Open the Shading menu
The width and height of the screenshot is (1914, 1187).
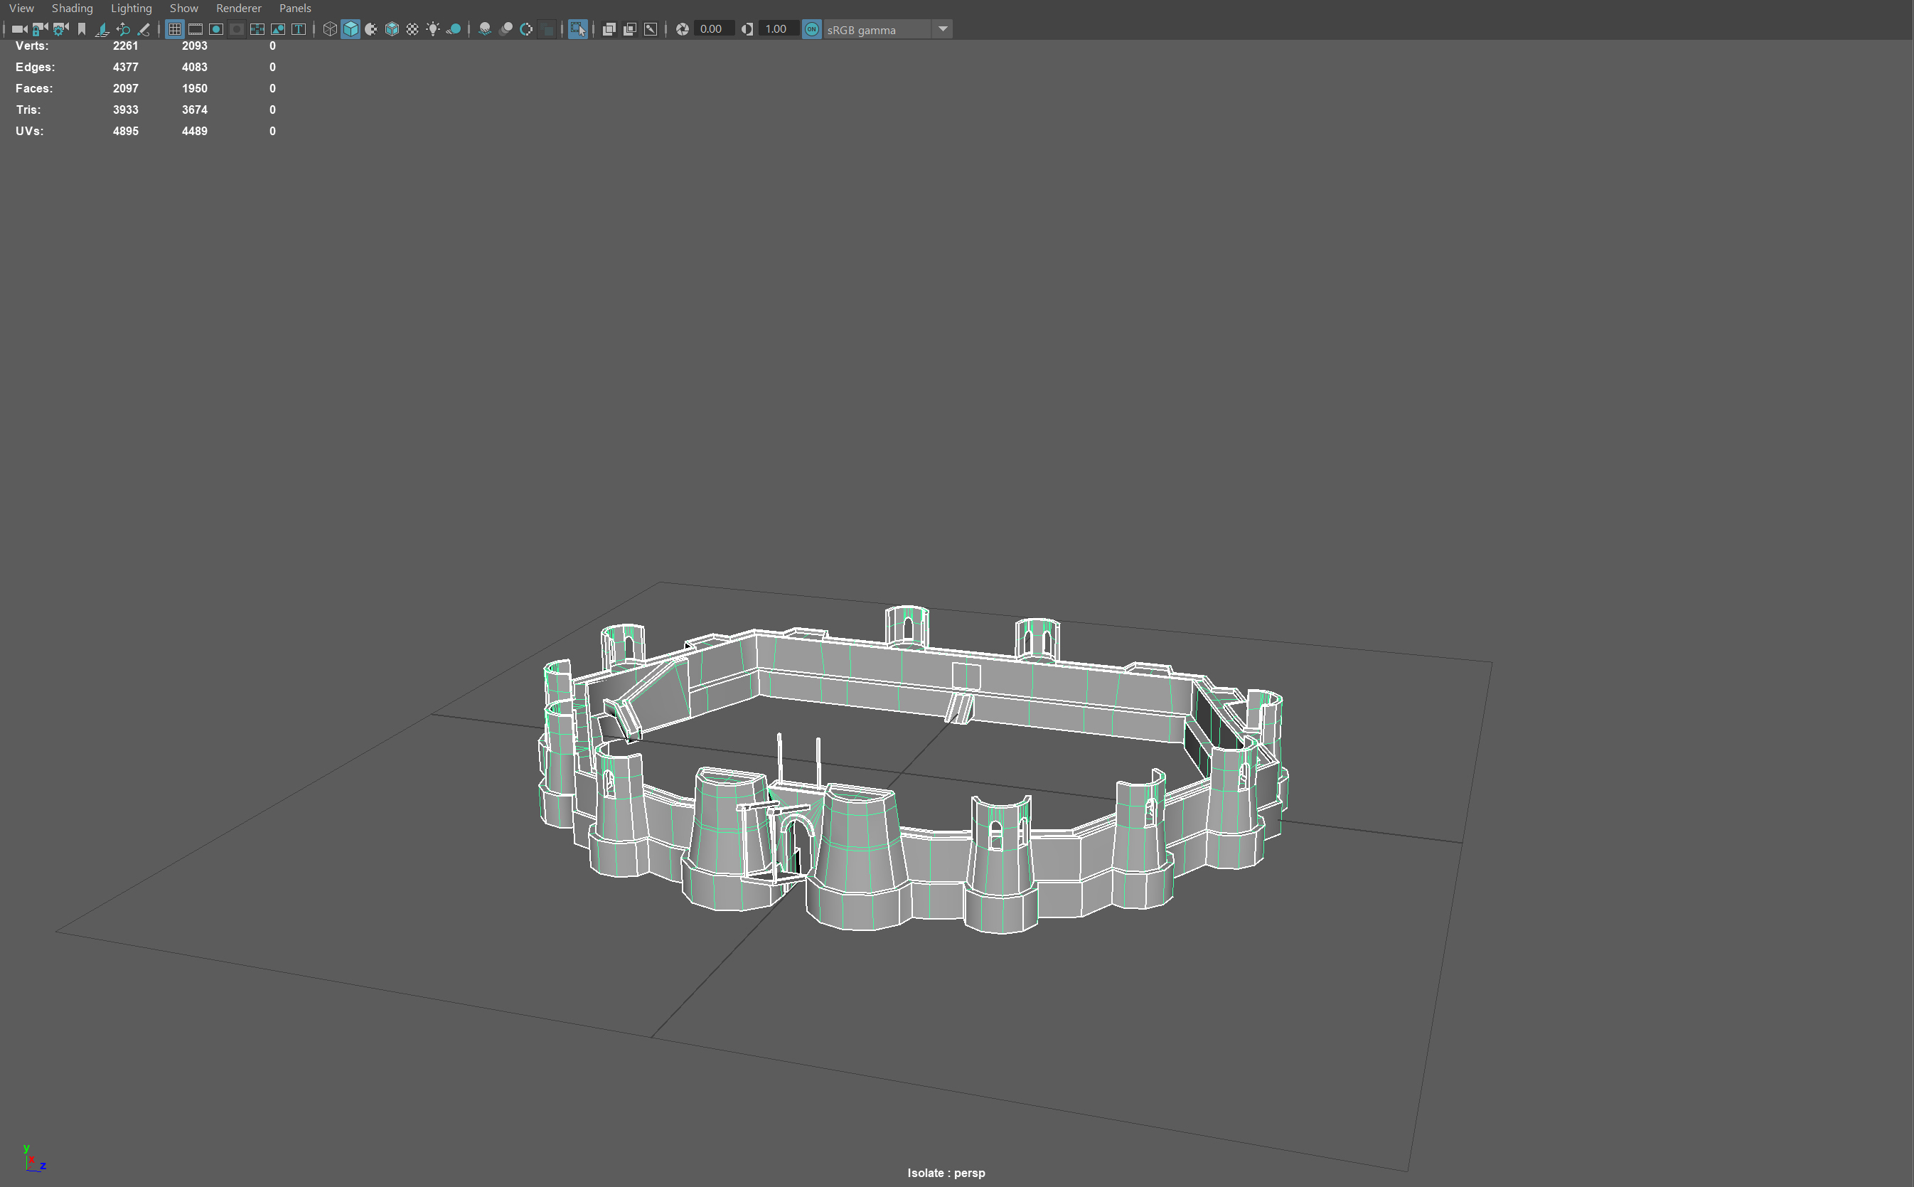point(73,8)
